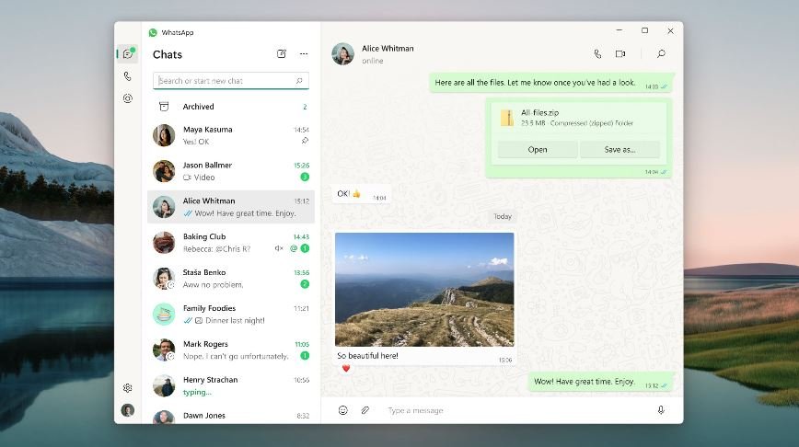Click the "typing..." status under Henry Strachan

click(x=197, y=392)
